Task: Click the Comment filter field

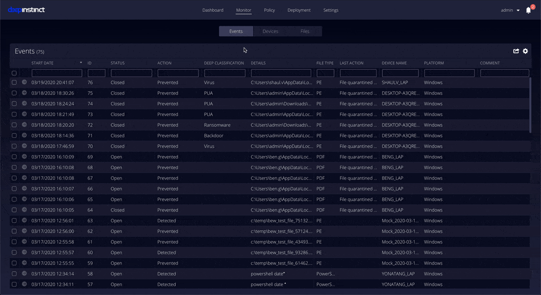Action: pos(505,73)
